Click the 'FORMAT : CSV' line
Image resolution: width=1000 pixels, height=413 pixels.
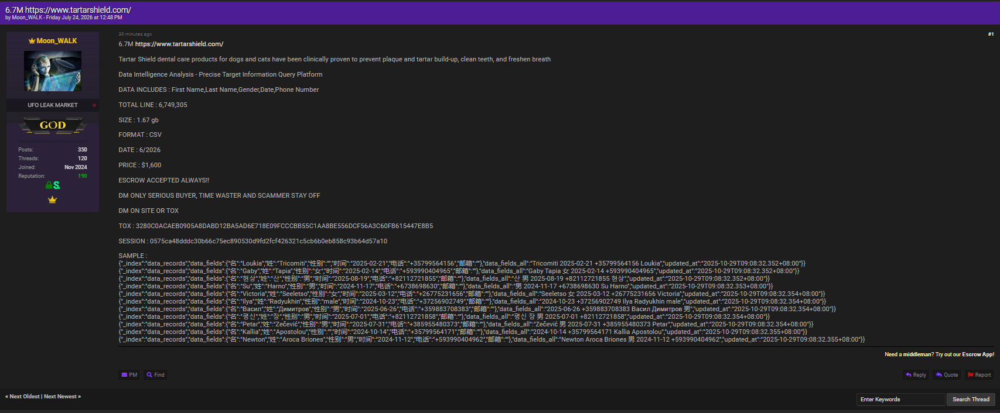coord(140,135)
